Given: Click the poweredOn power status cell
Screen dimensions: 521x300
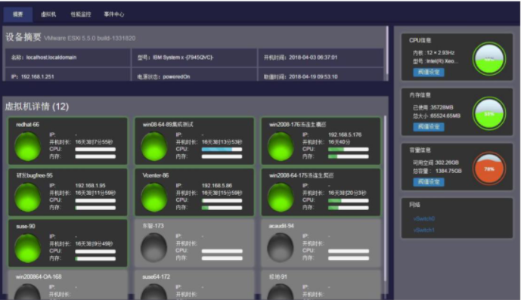Looking at the screenshot, I should click(194, 75).
